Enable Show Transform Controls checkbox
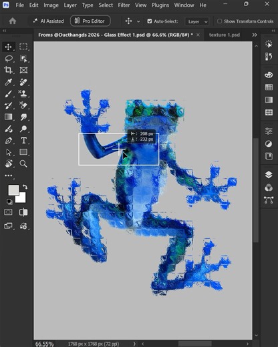The image size is (278, 347). (x=219, y=21)
